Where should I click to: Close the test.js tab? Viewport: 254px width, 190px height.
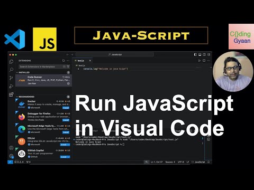90,61
